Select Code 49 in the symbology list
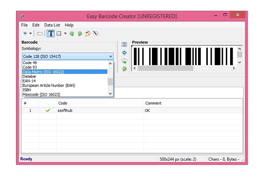This screenshot has width=267, height=184. (65, 63)
